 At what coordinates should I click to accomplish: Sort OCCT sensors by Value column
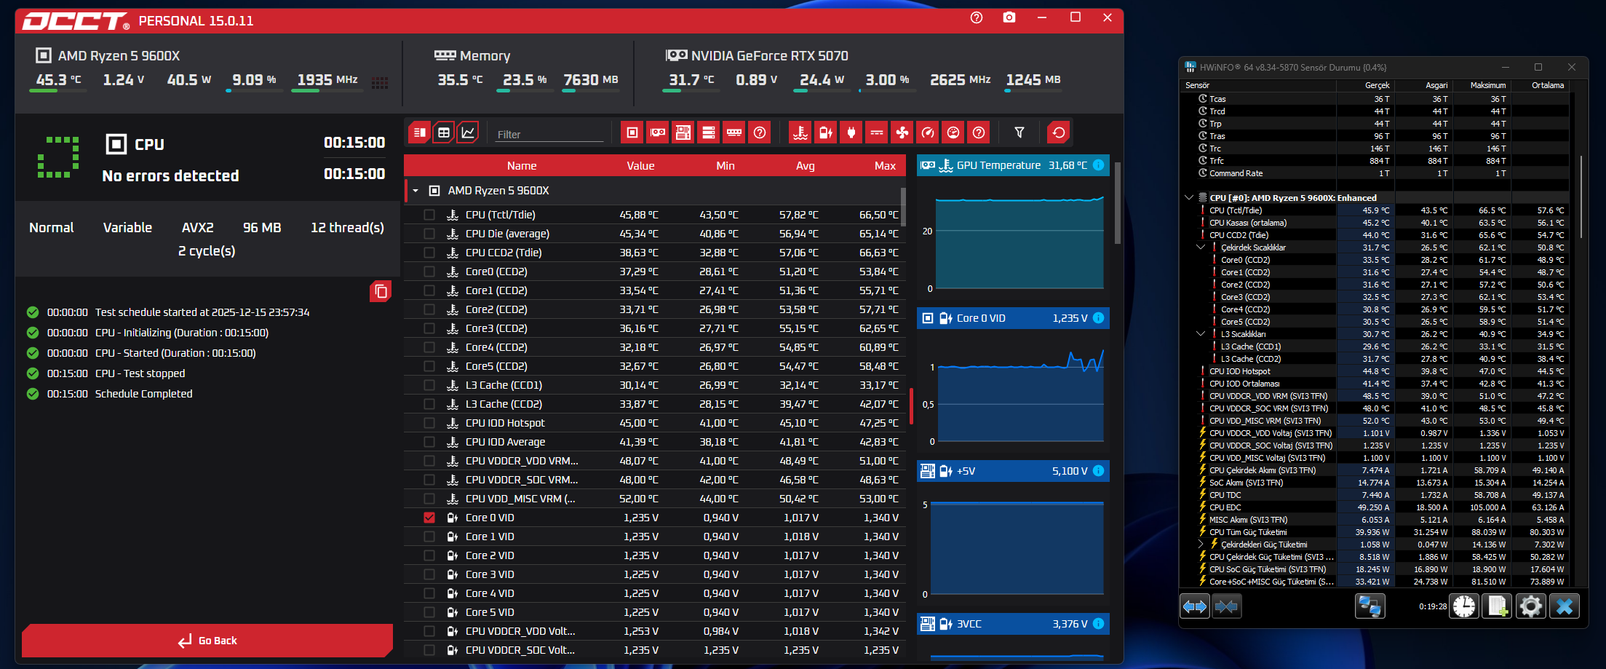pyautogui.click(x=640, y=166)
